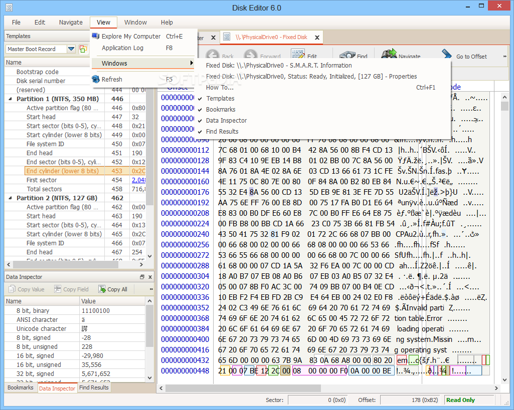The width and height of the screenshot is (514, 410).
Task: Click the Value column header in Data Inspector
Action: 112,301
